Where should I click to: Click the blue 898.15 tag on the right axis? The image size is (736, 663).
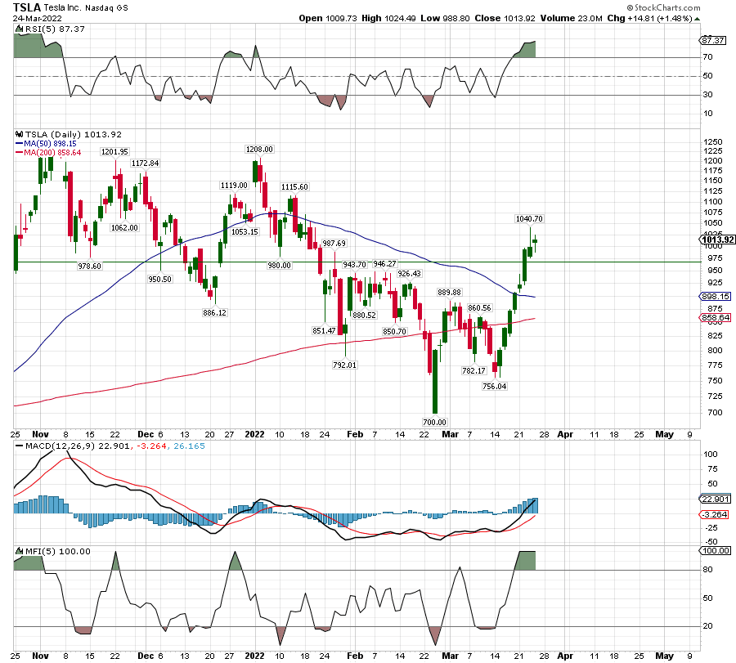[715, 297]
